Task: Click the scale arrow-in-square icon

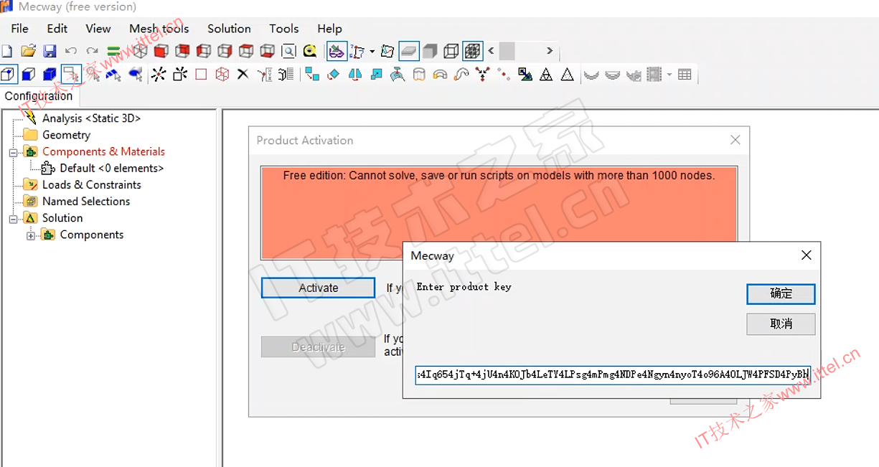Action: (377, 74)
